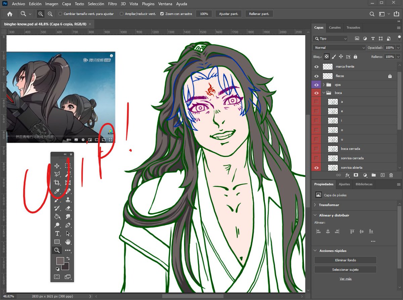This screenshot has width=403, height=300.
Task: Switch to the Trazados tab
Action: tap(353, 27)
